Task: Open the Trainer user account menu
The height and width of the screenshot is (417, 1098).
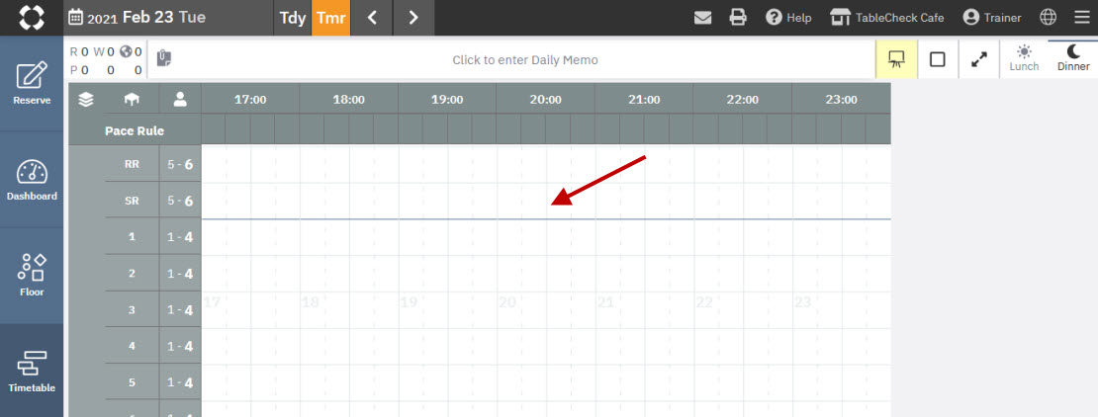Action: click(991, 18)
